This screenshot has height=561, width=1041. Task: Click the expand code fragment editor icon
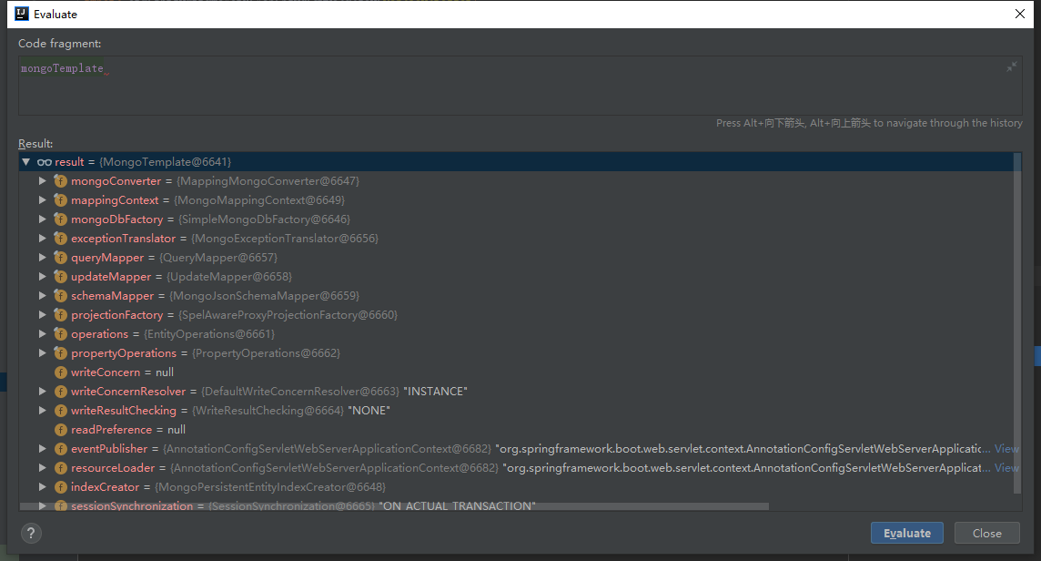point(1011,66)
